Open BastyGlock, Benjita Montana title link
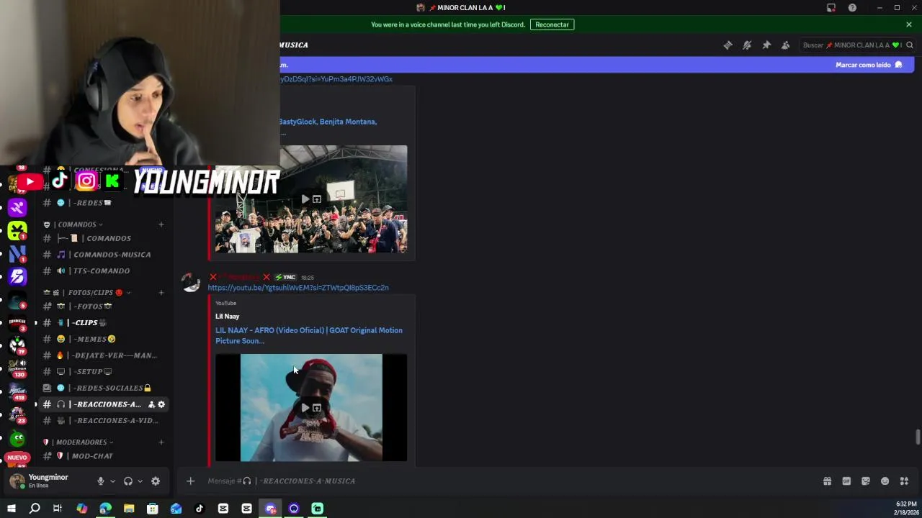Viewport: 922px width, 518px height. point(328,122)
